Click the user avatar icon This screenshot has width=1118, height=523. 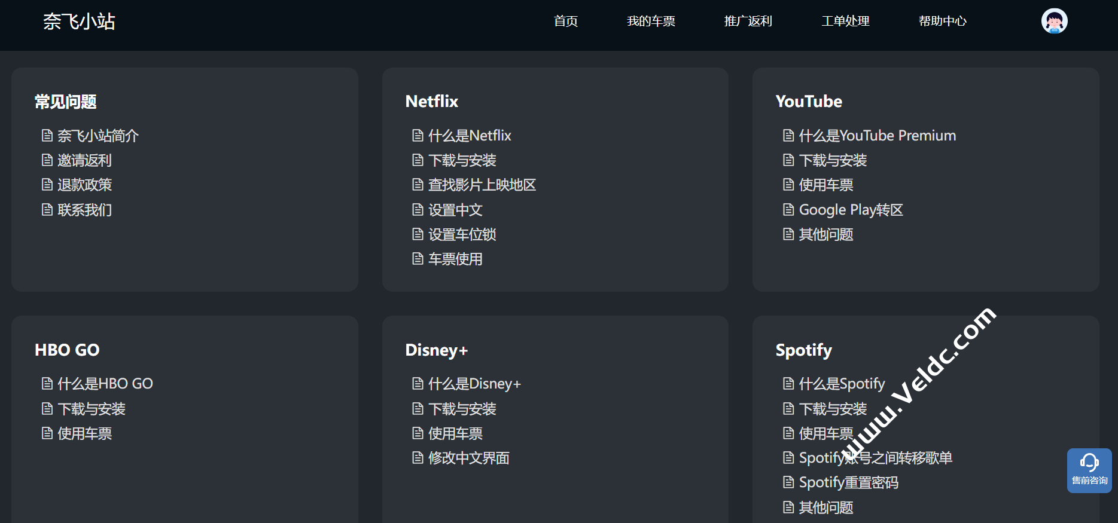(x=1054, y=21)
